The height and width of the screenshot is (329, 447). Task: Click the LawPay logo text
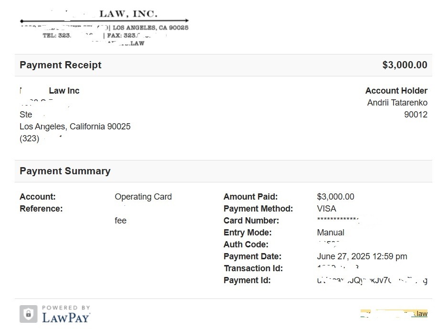click(66, 317)
